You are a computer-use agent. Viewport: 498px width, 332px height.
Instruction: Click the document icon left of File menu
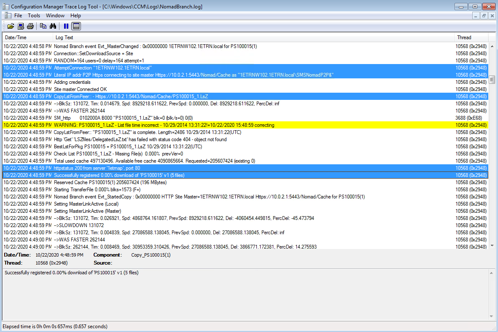click(x=7, y=16)
